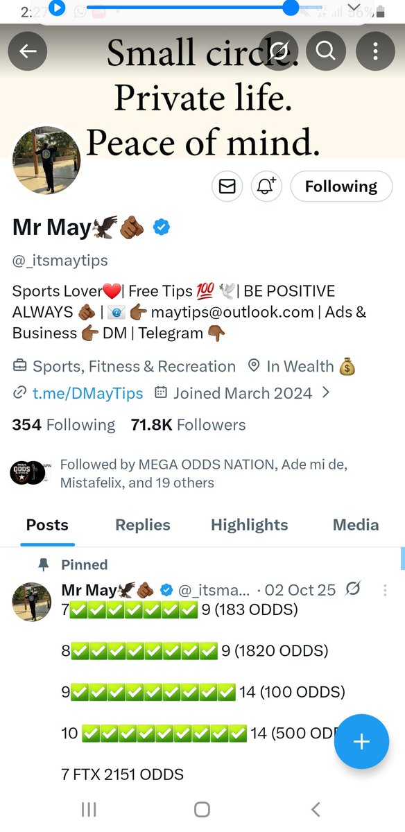Toggle post notifications bell icon
Screen dimensions: 405x832
pyautogui.click(x=267, y=187)
